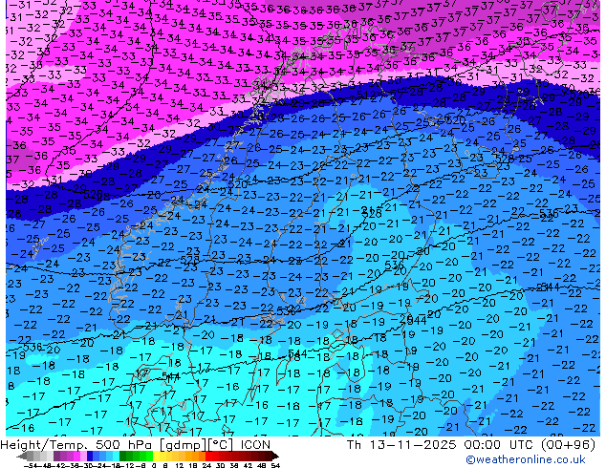Click the '532' height contour label on the map
This screenshot has height=468, width=606.
(286, 310)
